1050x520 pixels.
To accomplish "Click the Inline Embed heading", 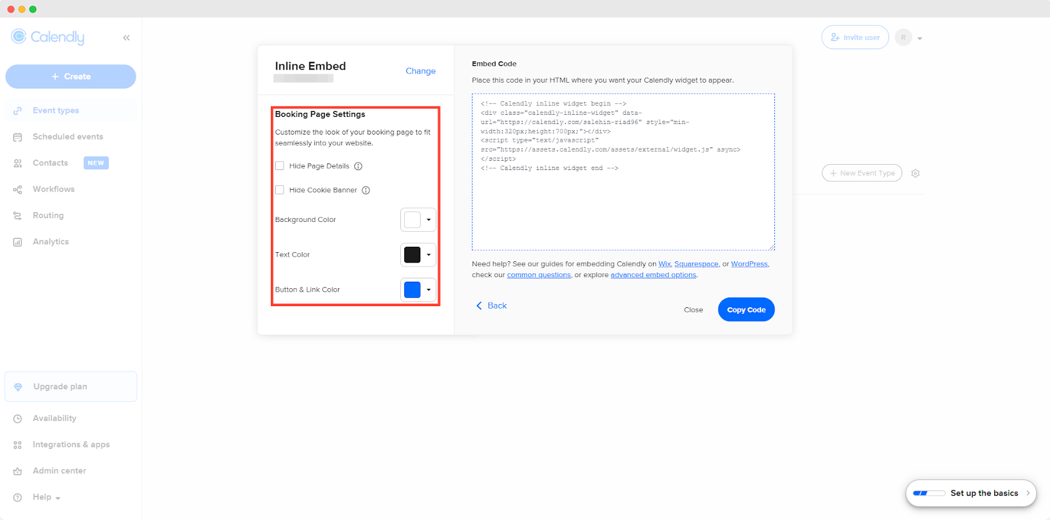I will click(310, 66).
